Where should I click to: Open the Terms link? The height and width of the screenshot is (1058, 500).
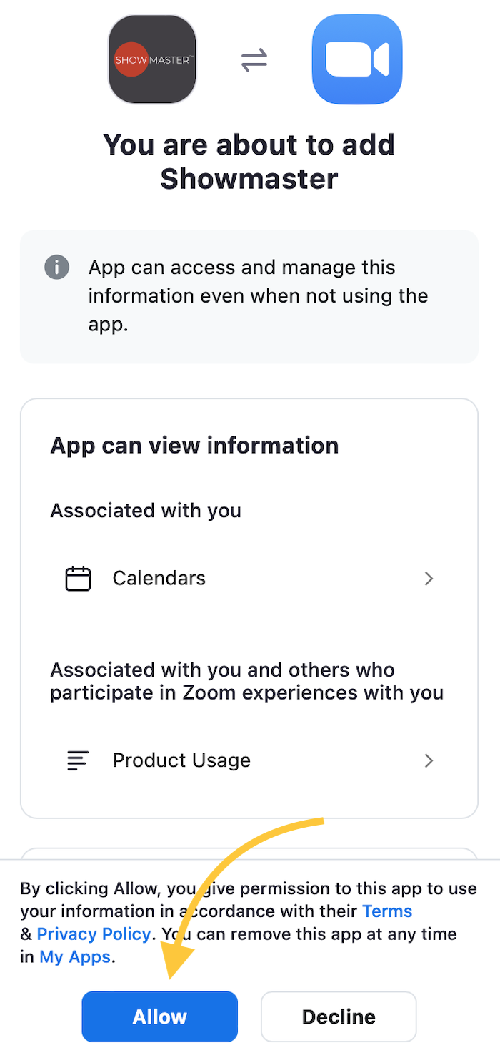387,911
